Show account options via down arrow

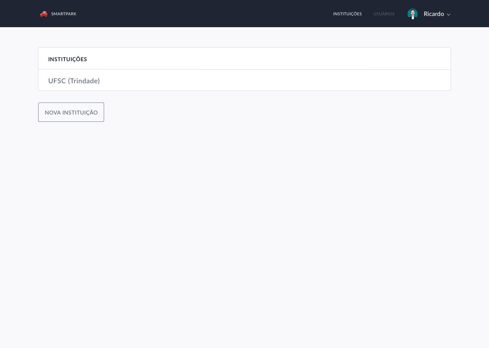pos(449,15)
